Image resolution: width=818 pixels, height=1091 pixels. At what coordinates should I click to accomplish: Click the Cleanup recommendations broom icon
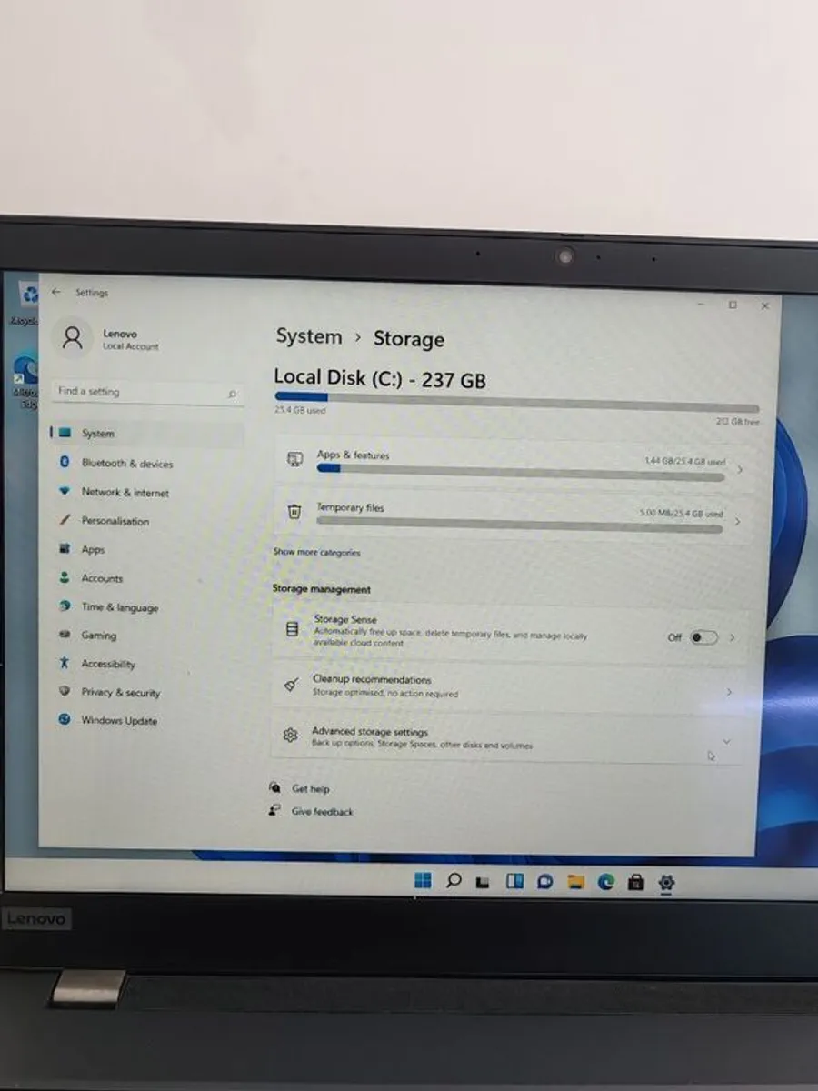(x=292, y=685)
